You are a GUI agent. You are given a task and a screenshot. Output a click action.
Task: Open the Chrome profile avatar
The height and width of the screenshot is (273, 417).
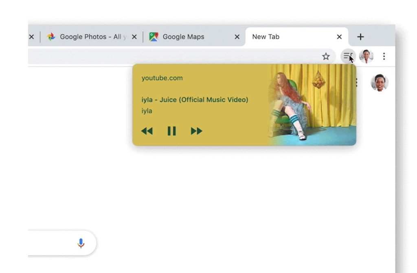(x=366, y=56)
